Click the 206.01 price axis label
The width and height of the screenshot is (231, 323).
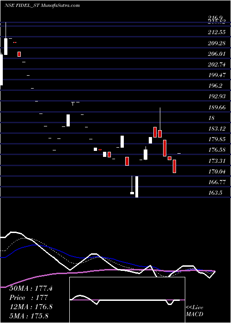(217, 54)
